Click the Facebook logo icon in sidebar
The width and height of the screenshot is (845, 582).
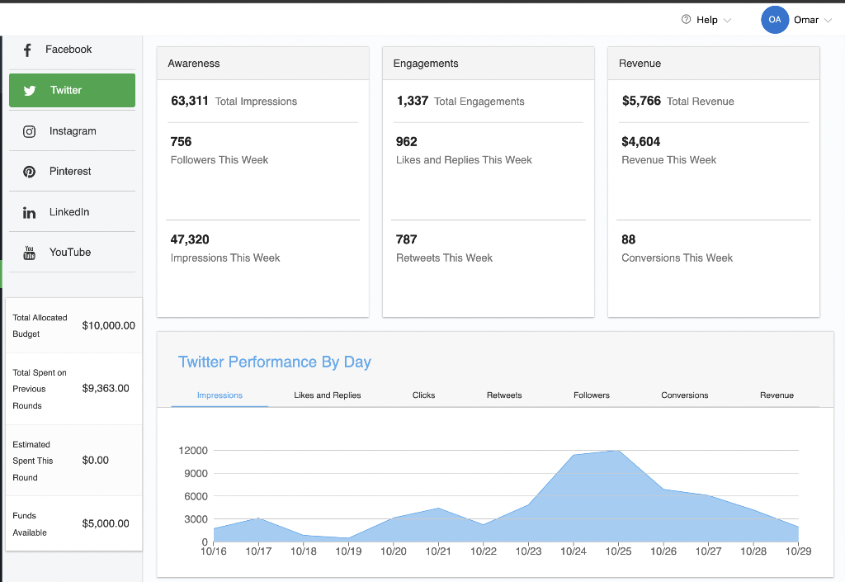[x=27, y=50]
